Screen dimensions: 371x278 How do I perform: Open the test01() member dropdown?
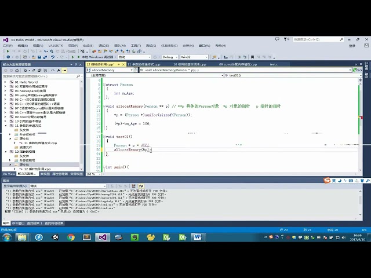click(293, 75)
